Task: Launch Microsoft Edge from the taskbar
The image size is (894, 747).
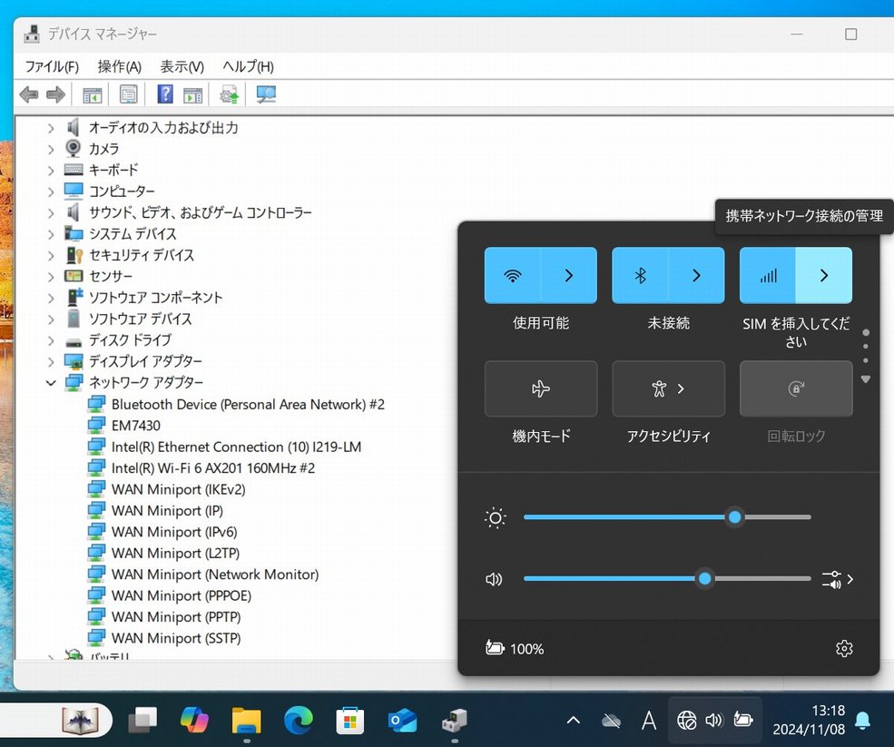Action: (x=298, y=721)
